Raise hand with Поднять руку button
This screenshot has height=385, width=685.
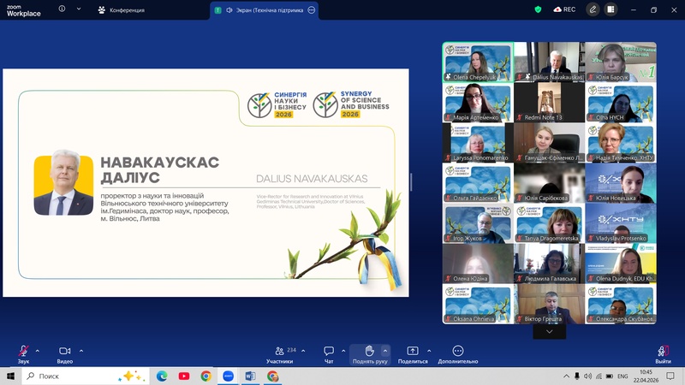click(x=370, y=354)
